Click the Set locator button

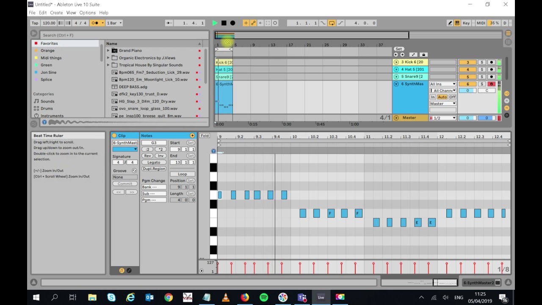click(398, 49)
